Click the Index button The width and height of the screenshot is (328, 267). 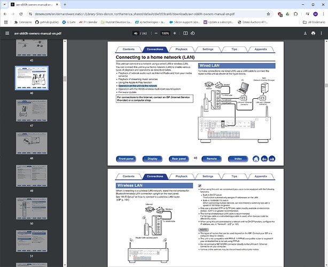point(238,159)
